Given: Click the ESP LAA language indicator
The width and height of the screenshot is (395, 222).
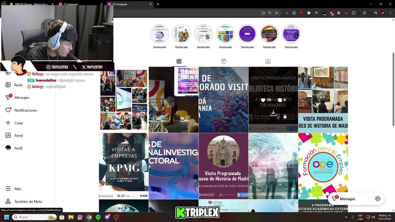Looking at the screenshot, I should (x=360, y=217).
